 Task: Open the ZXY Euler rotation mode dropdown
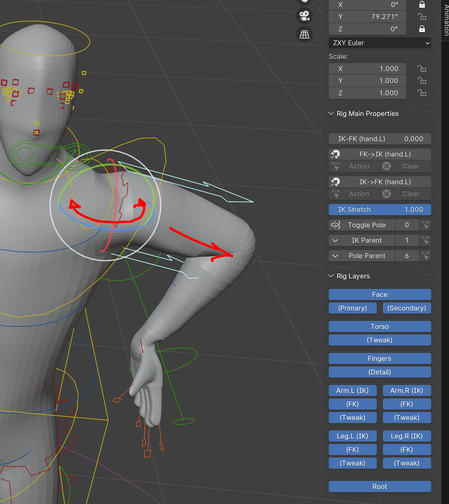tap(380, 43)
